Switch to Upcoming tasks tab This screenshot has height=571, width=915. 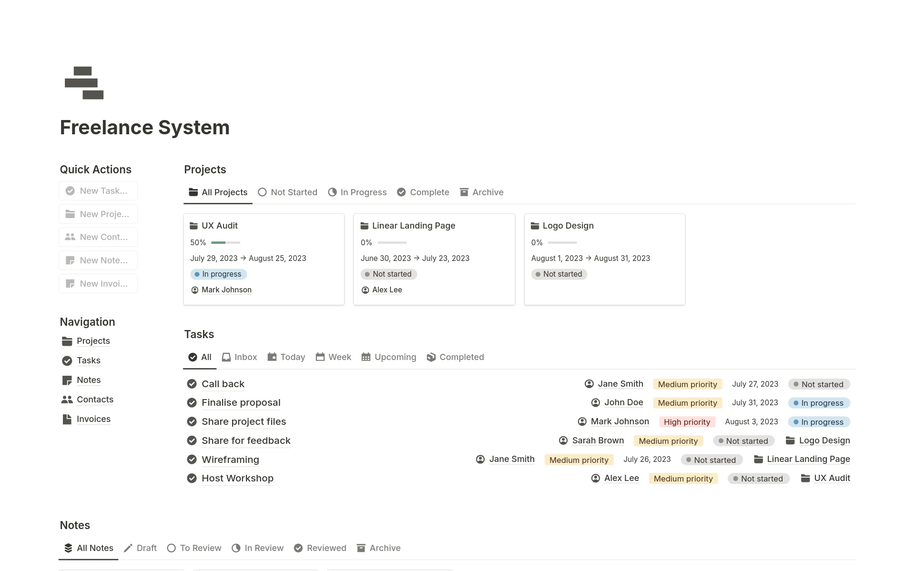pos(389,357)
